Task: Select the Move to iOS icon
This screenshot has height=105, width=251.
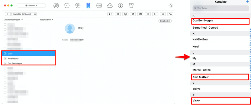Action: [x=99, y=6]
